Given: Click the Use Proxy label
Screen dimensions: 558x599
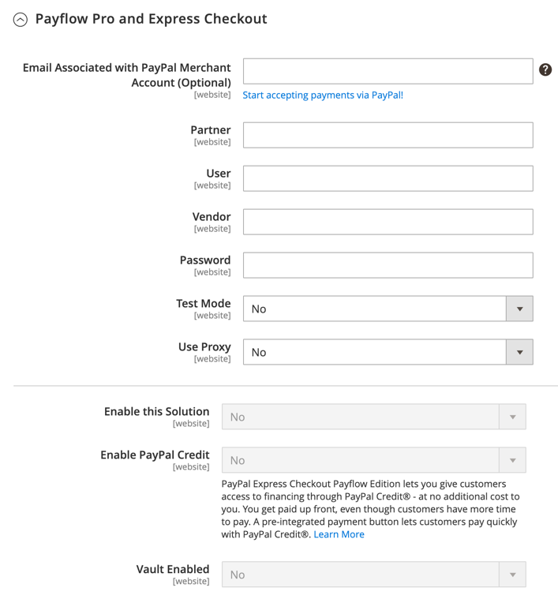Looking at the screenshot, I should [x=204, y=347].
